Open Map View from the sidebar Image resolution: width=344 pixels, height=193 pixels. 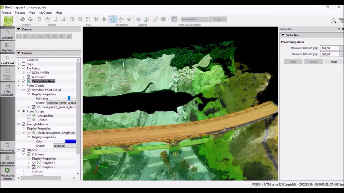point(7,47)
